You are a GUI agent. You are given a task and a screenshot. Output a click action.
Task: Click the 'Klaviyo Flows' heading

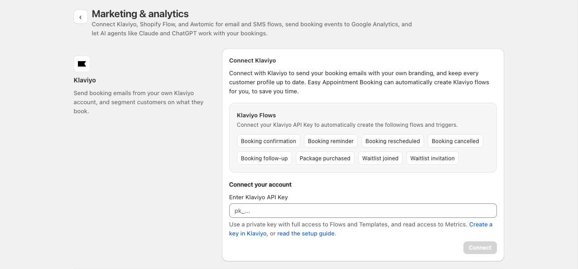pos(256,115)
